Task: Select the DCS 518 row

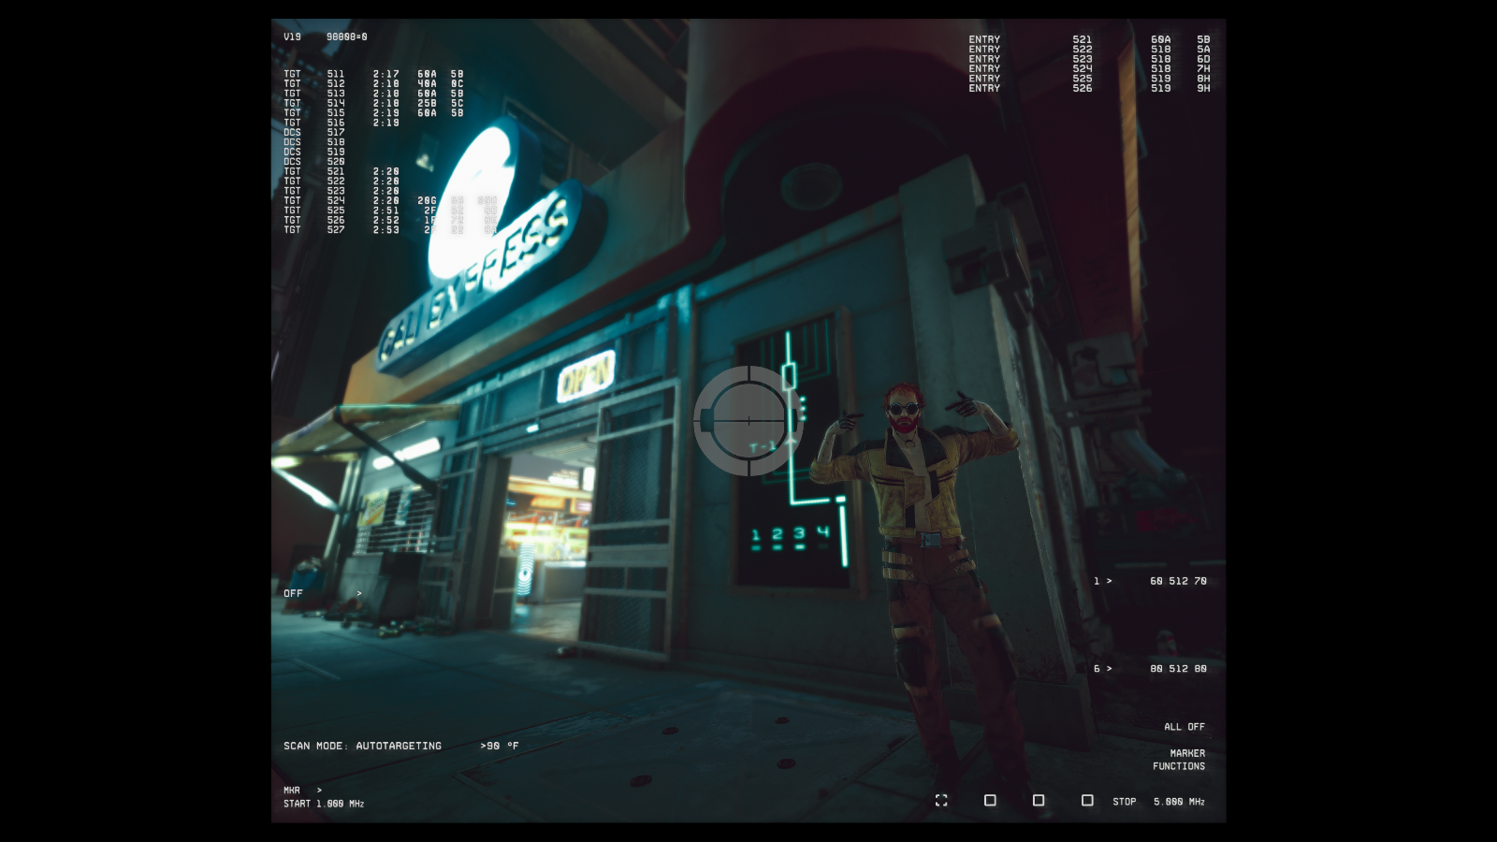Action: point(314,142)
